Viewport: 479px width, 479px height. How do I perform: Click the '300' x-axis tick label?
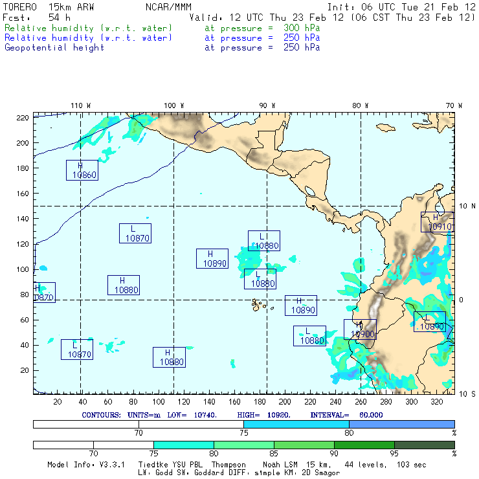[411, 402]
